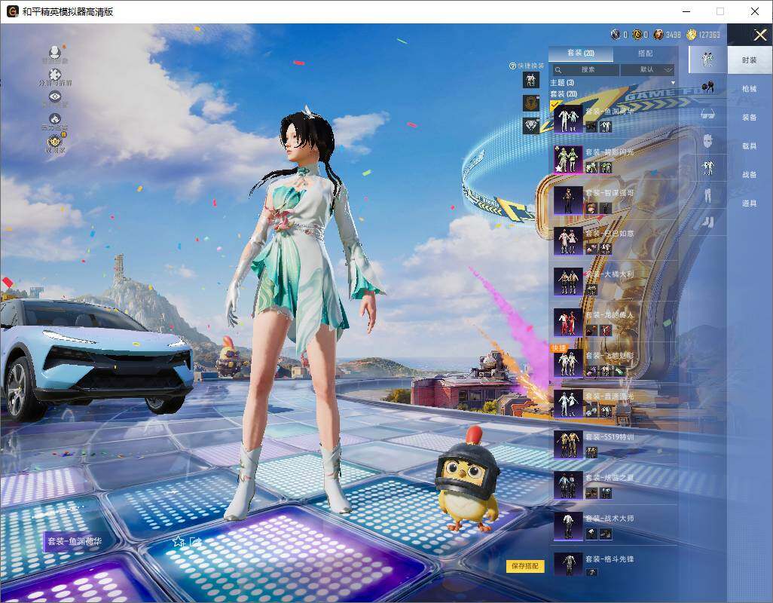The height and width of the screenshot is (603, 773).
Task: Expand the 主题 (3) section arrow
Action: coord(673,83)
